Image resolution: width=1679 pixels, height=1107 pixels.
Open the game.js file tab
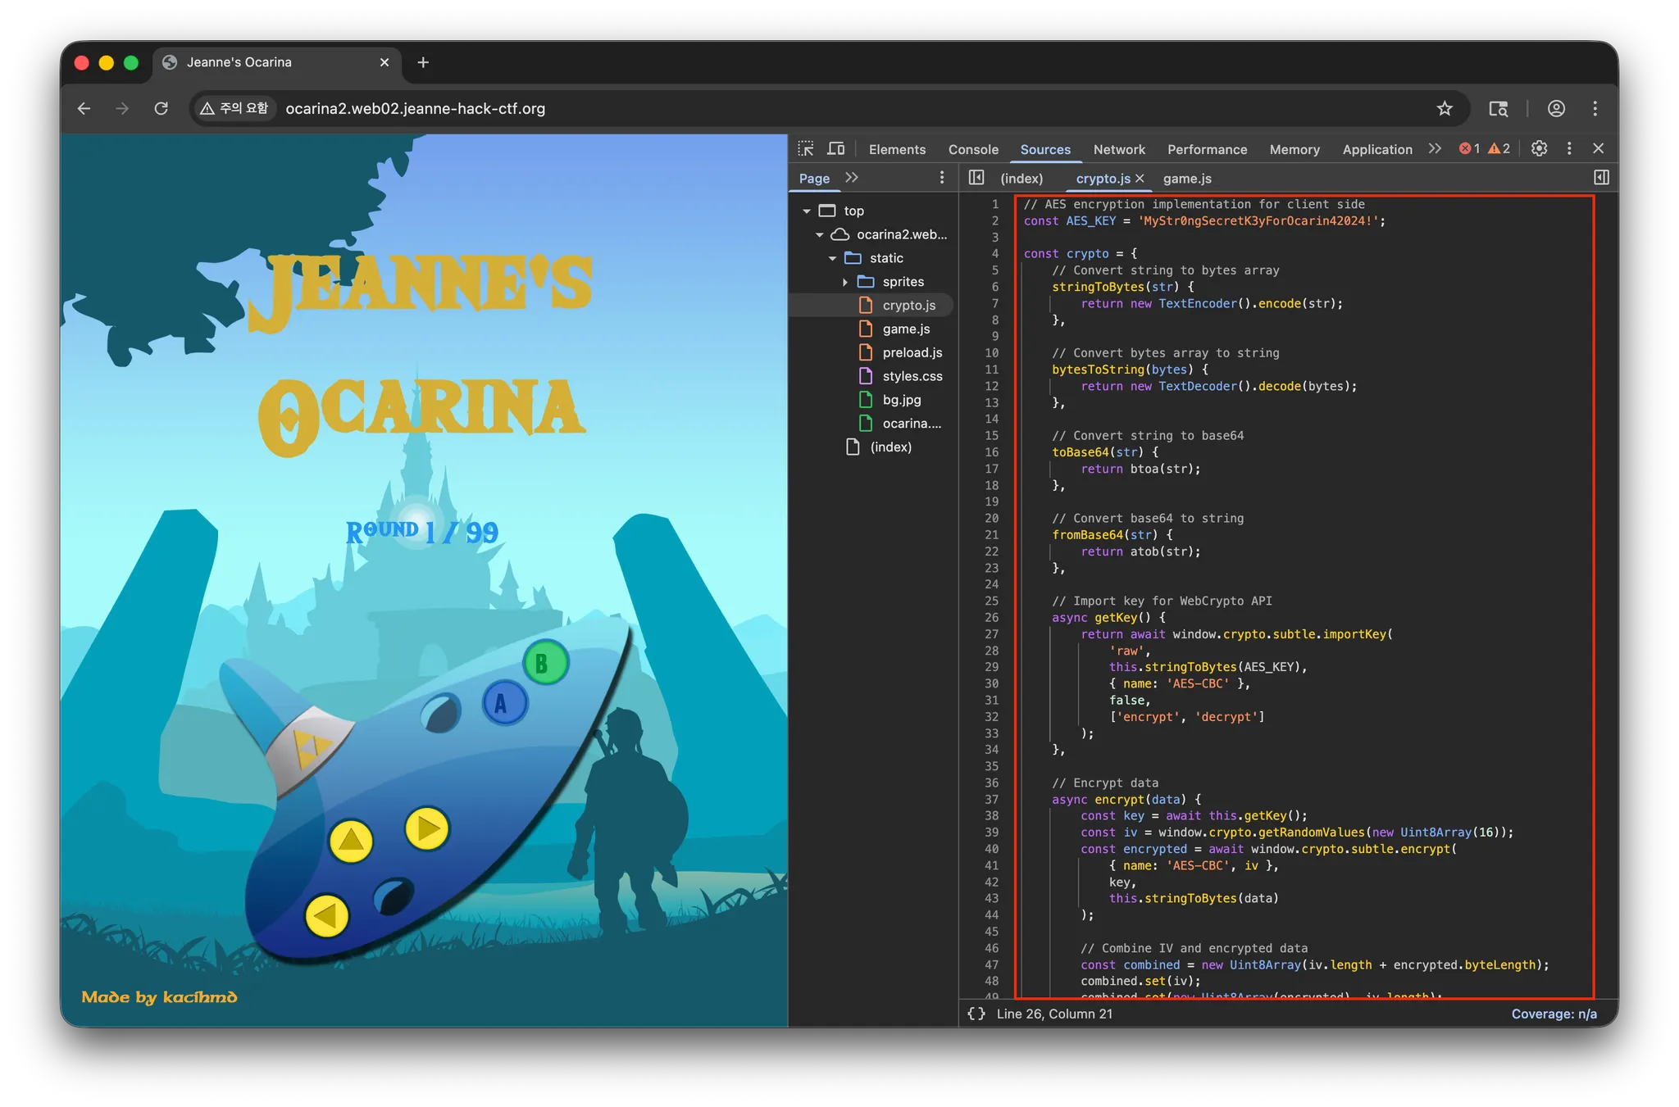tap(1186, 179)
